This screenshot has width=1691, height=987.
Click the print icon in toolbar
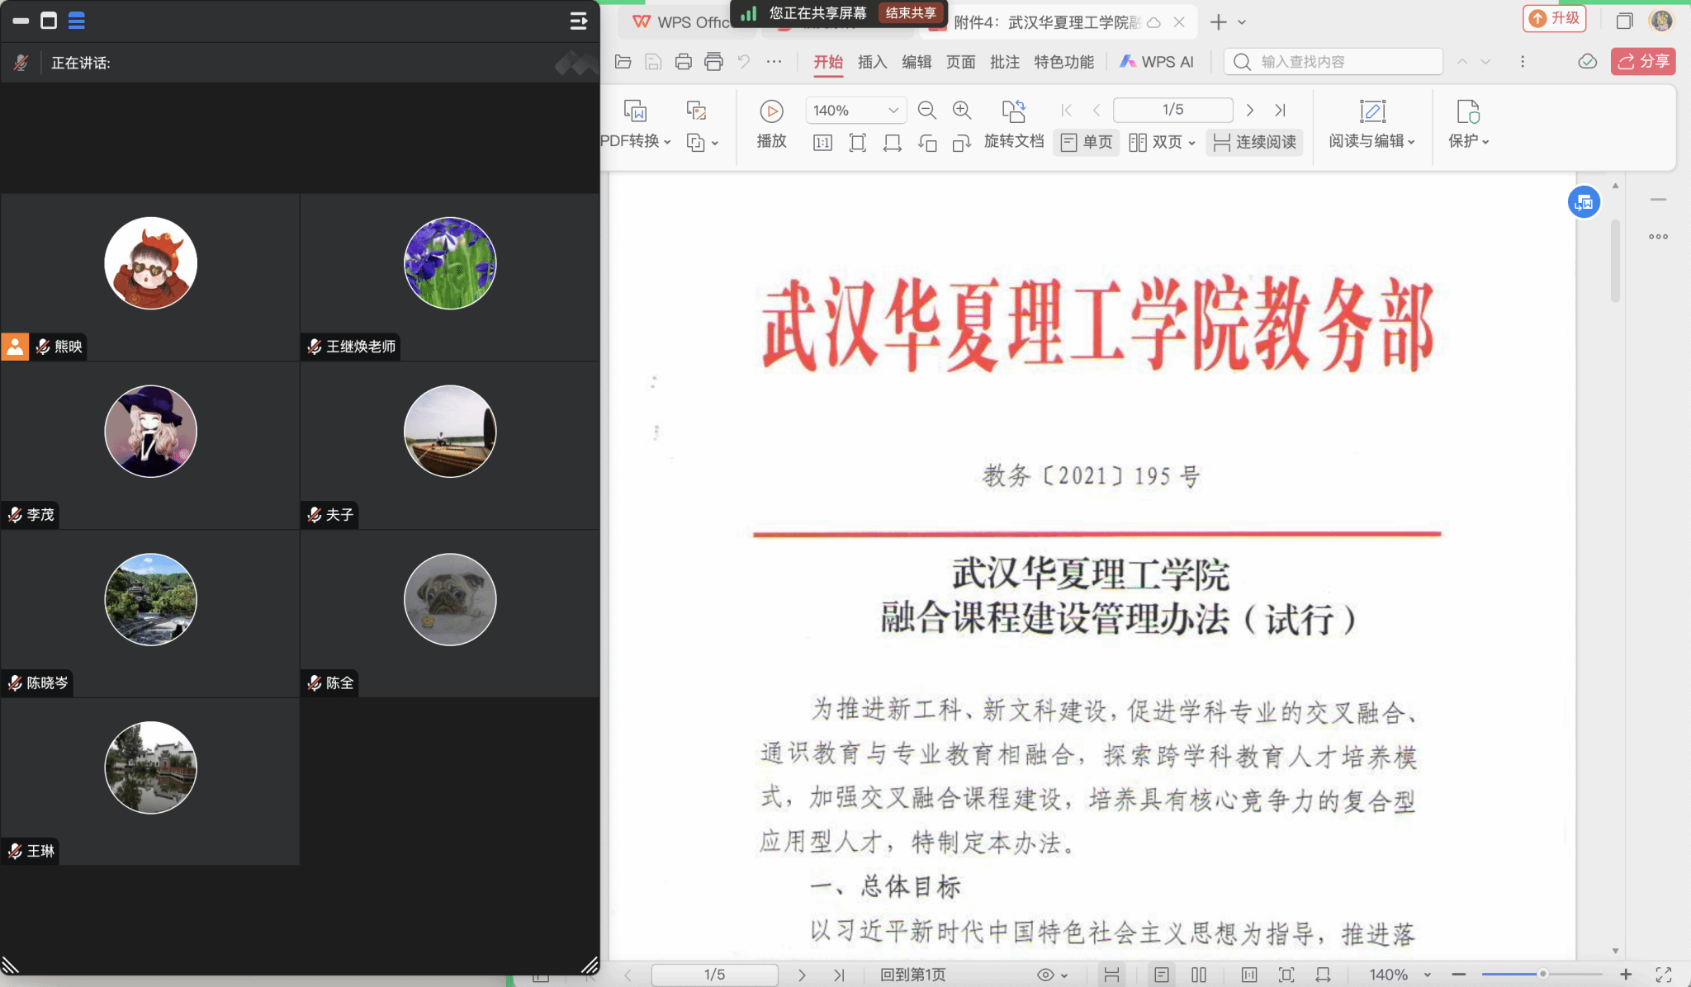click(683, 62)
